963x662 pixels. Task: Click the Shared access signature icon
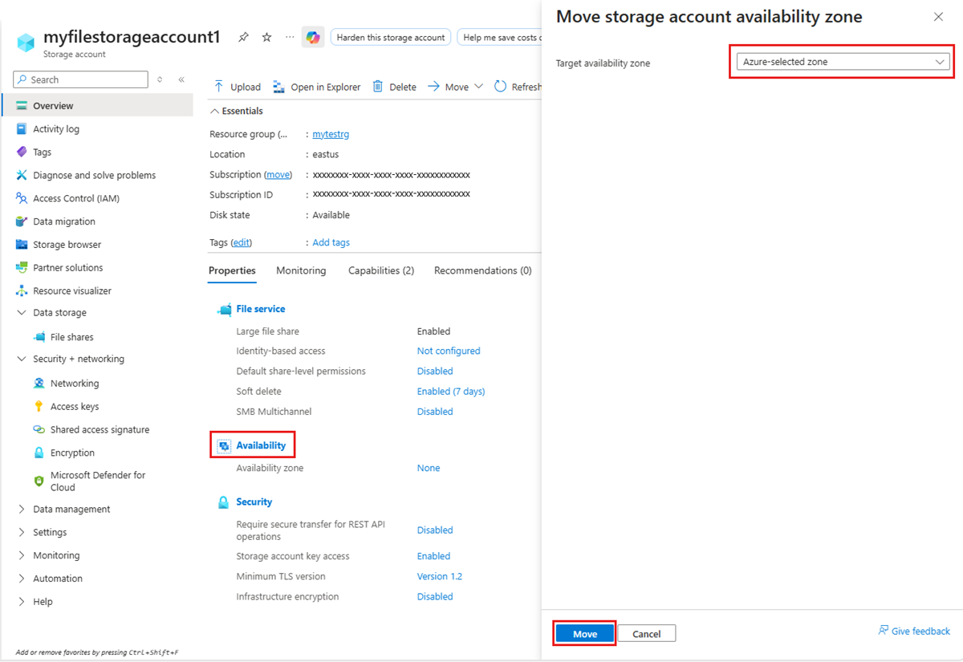(x=39, y=429)
